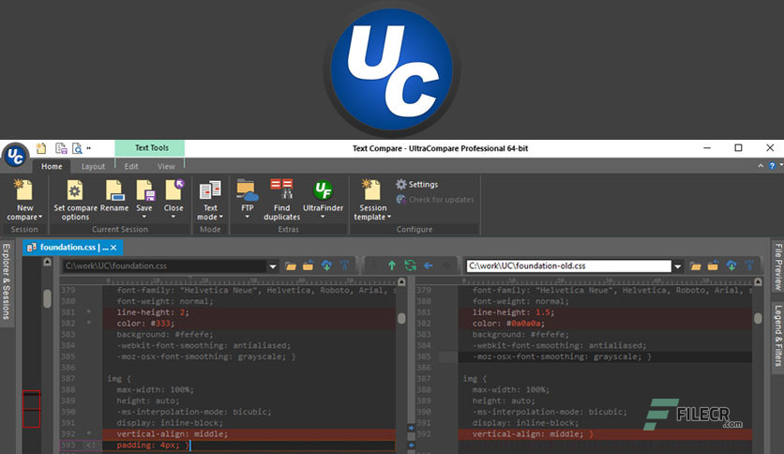The width and height of the screenshot is (784, 454).
Task: Click the red difference marker in overview map
Action: click(x=32, y=409)
